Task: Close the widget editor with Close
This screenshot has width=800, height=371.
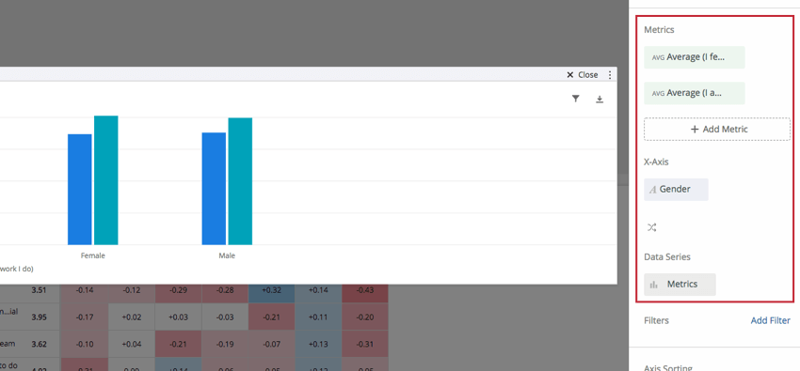Action: (583, 75)
